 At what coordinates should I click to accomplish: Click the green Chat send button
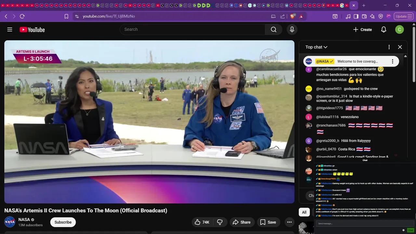pyautogui.click(x=410, y=230)
